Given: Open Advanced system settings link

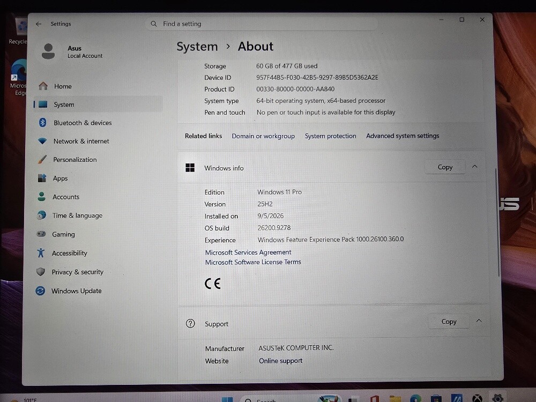Looking at the screenshot, I should point(403,136).
